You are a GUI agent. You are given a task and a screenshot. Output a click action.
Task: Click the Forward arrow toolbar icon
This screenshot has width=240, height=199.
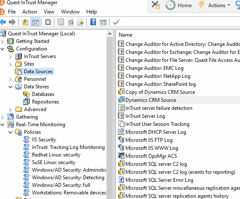[12, 22]
